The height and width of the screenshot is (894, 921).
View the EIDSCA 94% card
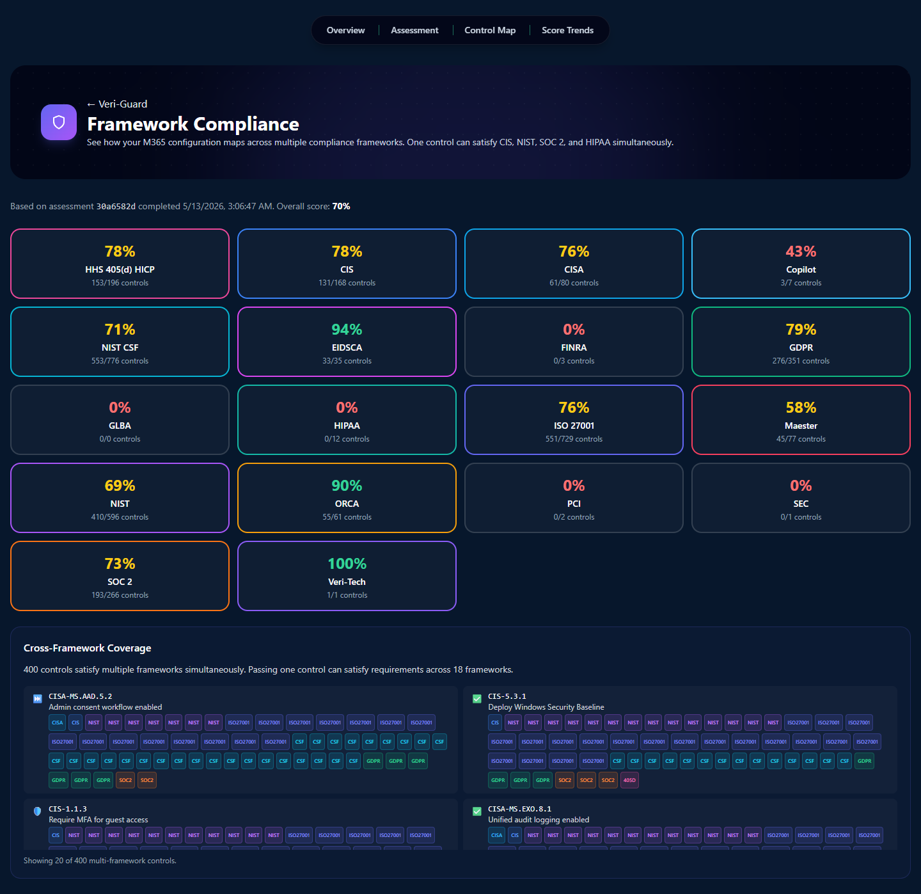[347, 342]
